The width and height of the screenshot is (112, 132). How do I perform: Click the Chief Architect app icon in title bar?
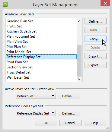click(5, 5)
